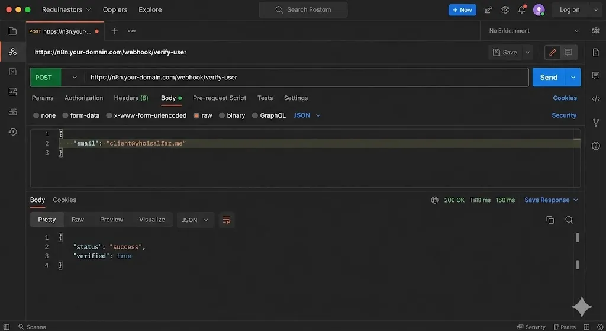Toggle sidebar icon in bottom status bar
Viewport: 606px width, 331px height.
tap(6, 327)
